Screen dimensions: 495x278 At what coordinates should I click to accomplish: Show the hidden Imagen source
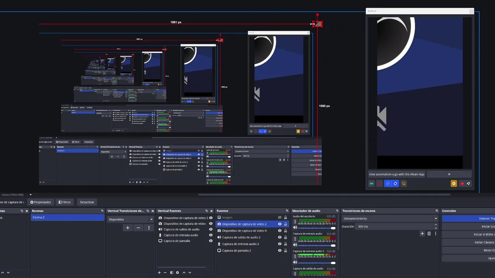pyautogui.click(x=280, y=217)
